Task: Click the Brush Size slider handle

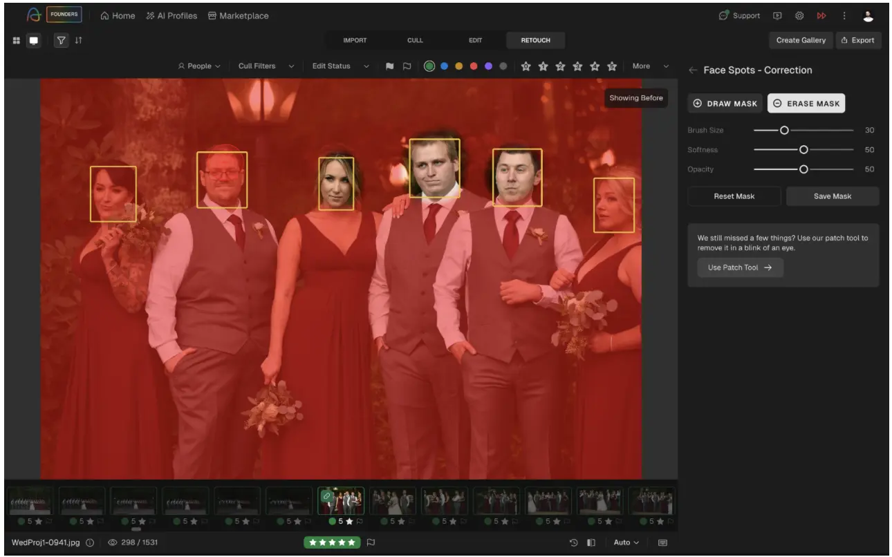Action: click(x=784, y=130)
